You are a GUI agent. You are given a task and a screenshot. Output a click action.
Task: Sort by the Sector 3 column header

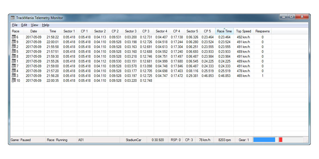131,31
